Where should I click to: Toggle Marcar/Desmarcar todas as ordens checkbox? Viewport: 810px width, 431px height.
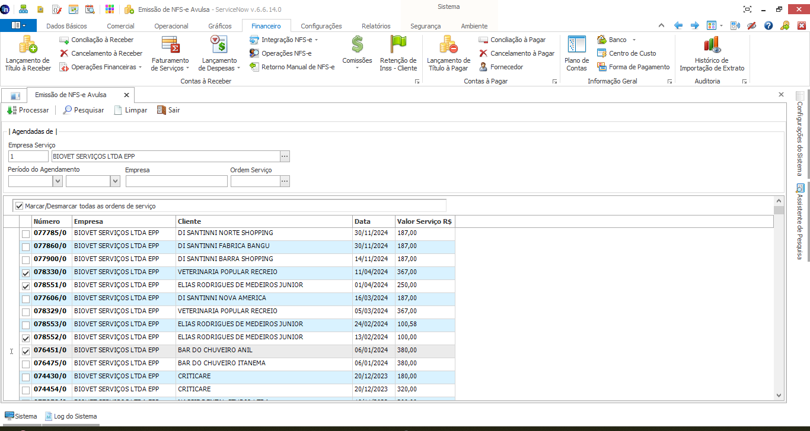point(19,206)
